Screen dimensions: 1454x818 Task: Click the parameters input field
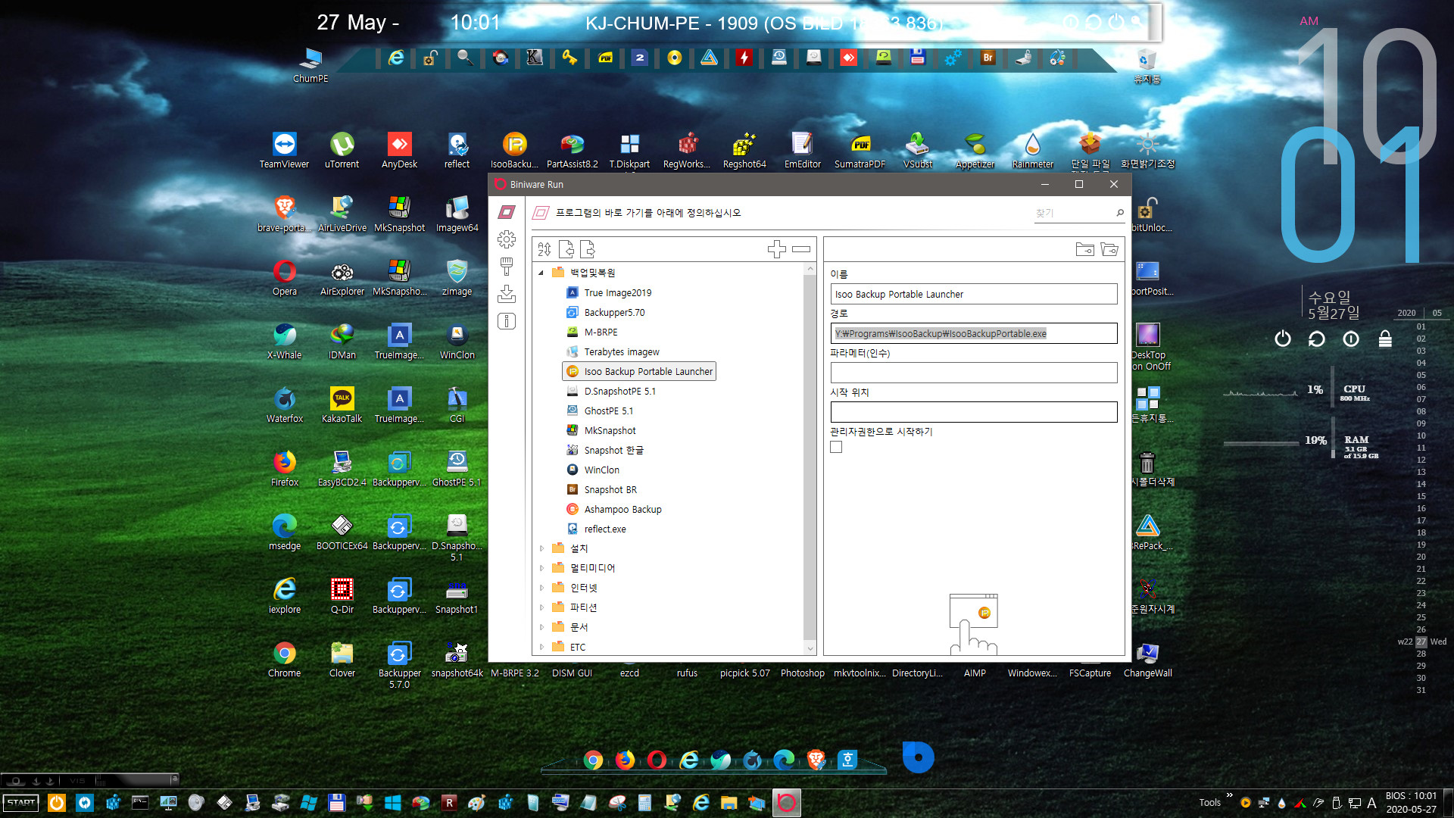click(974, 373)
